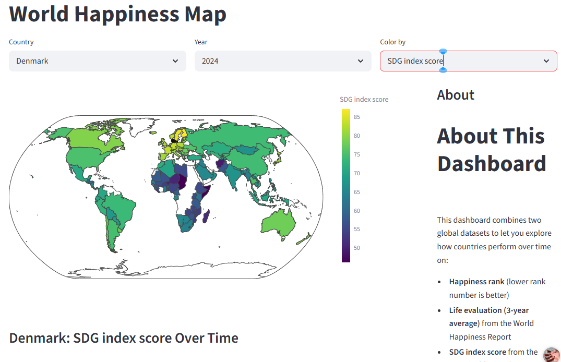Open the Year dropdown showing 2024
This screenshot has width=561, height=362.
tap(283, 61)
